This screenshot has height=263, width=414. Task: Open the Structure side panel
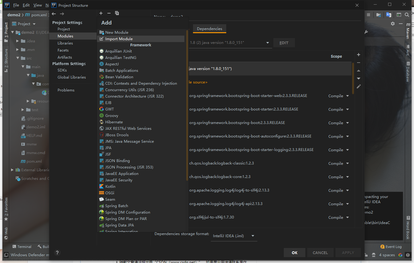[x=6, y=60]
